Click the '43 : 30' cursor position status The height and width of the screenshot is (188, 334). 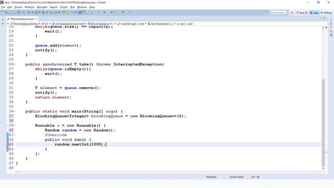pos(255,177)
